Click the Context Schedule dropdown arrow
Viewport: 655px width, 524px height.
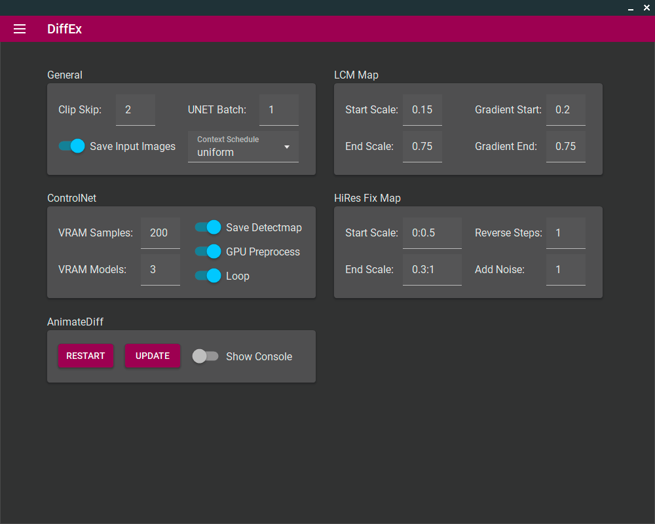(286, 147)
